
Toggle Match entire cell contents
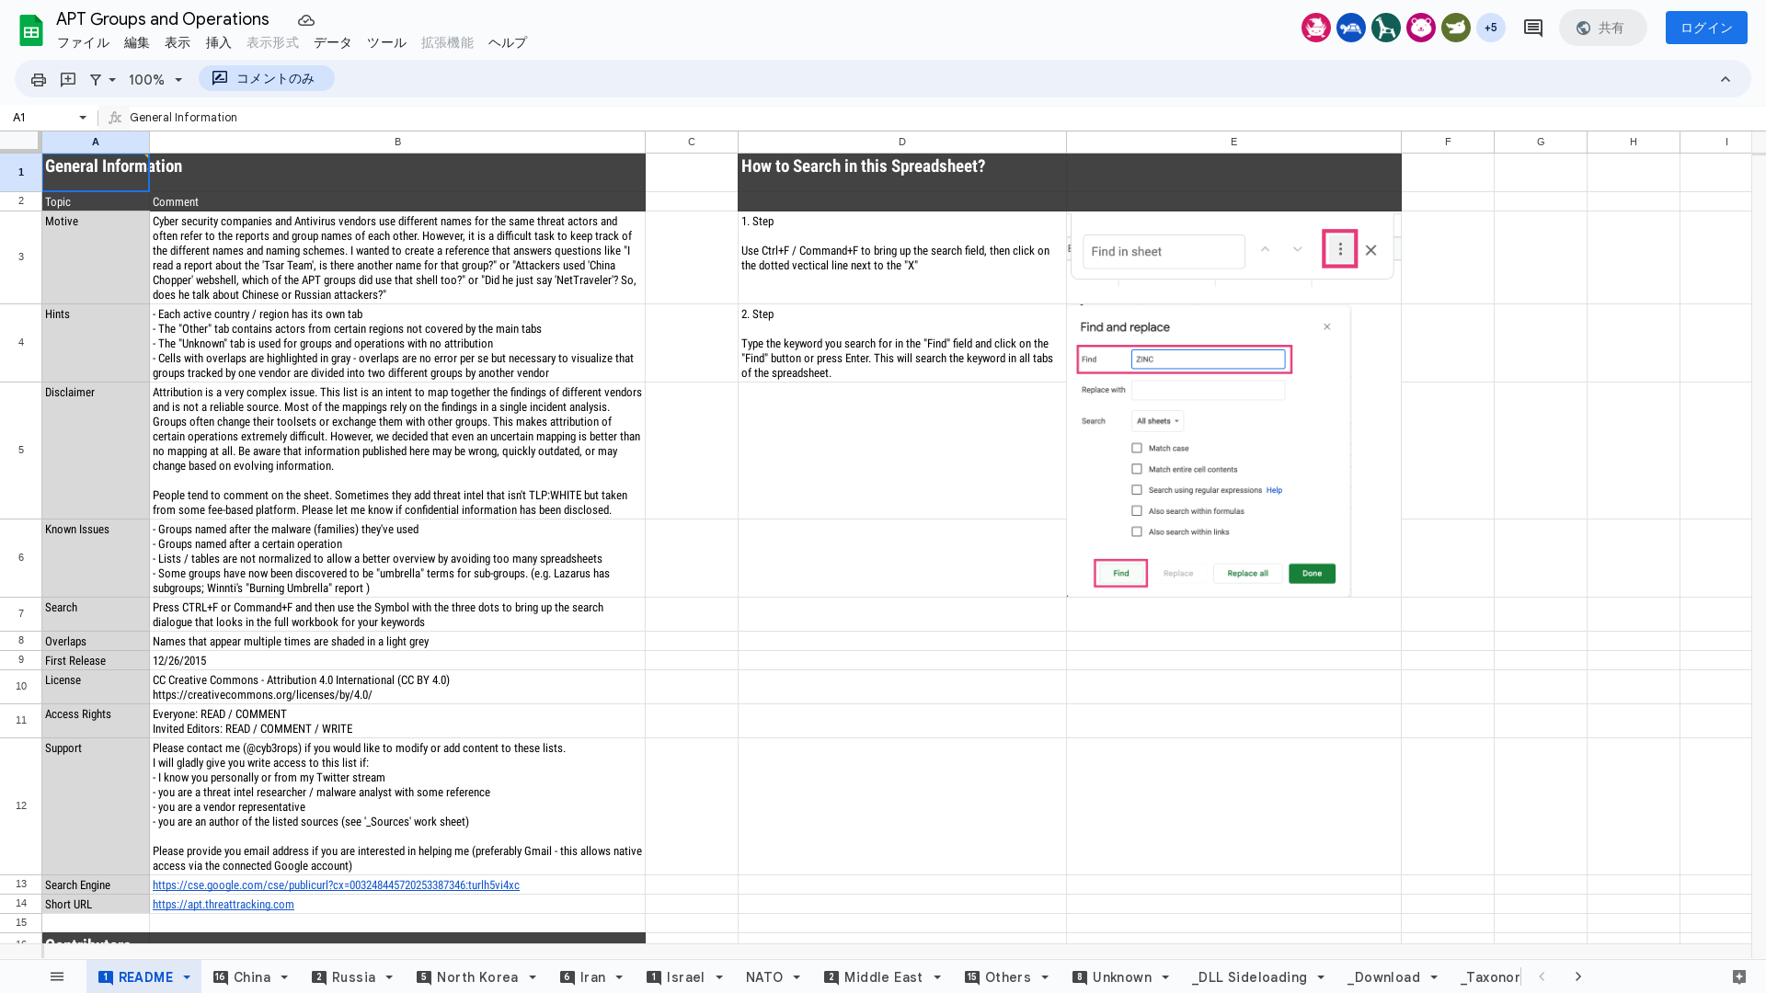coord(1137,469)
